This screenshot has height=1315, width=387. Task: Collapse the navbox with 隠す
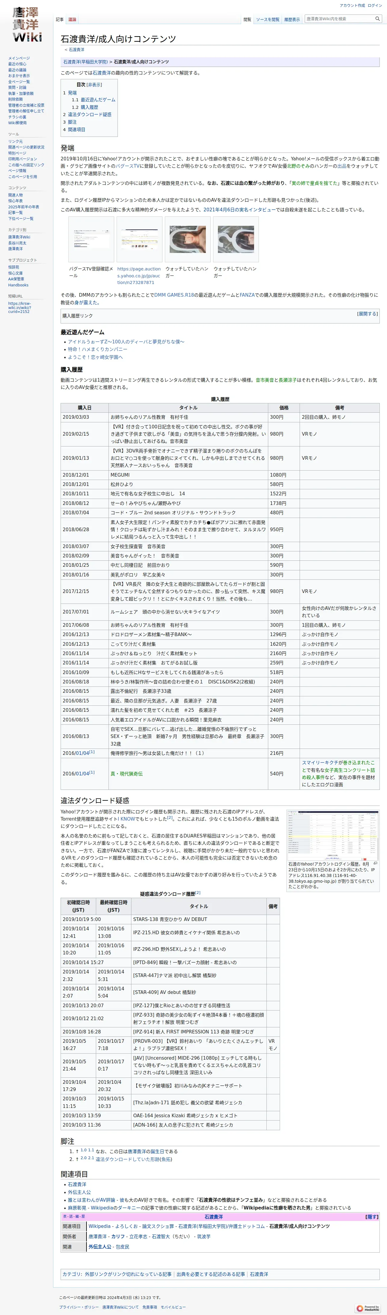point(372,1217)
